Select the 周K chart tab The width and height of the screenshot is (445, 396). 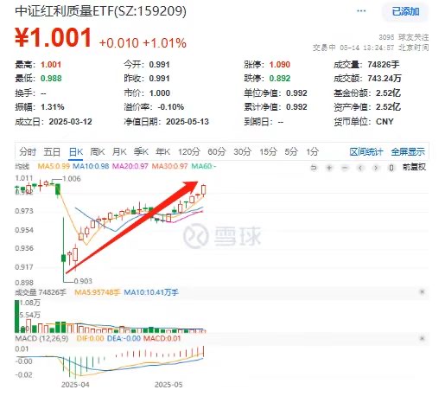point(98,151)
